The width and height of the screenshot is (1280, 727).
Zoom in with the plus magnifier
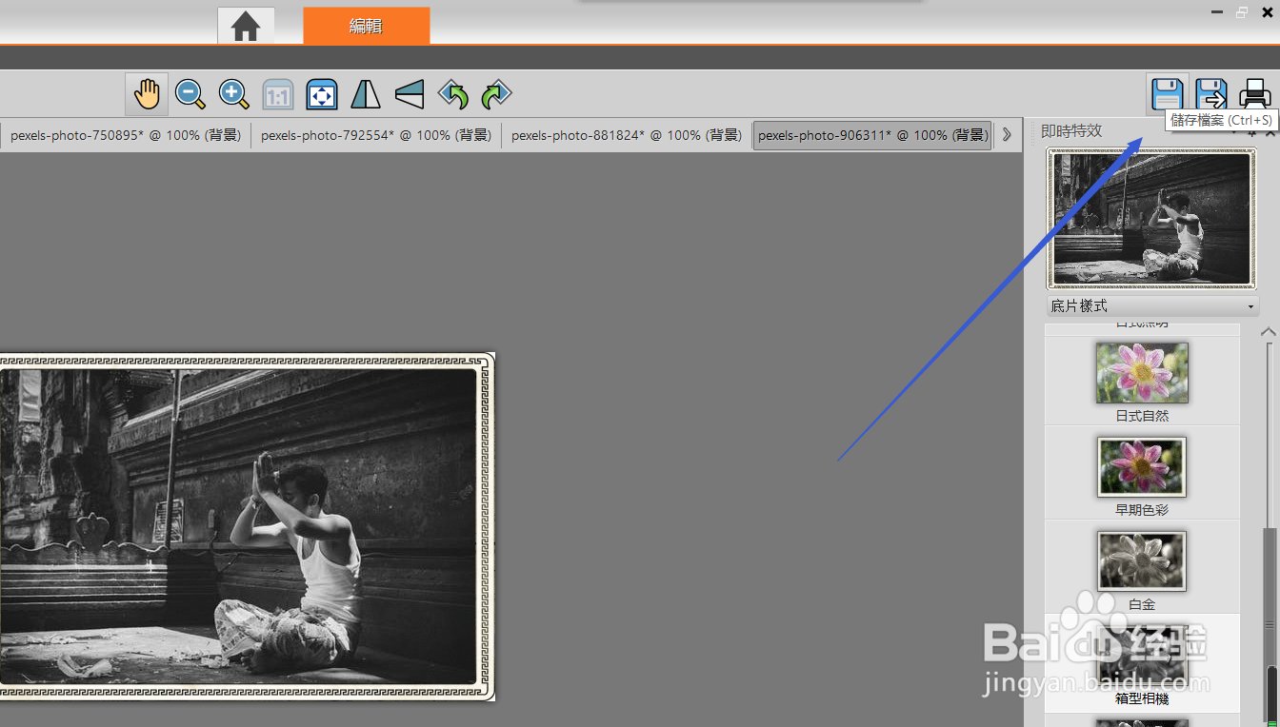tap(233, 94)
